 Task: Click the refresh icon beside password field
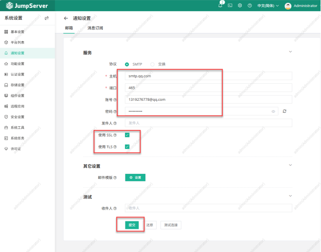point(284,111)
